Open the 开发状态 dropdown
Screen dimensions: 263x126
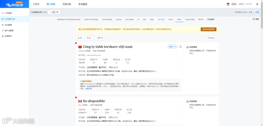pos(212,38)
